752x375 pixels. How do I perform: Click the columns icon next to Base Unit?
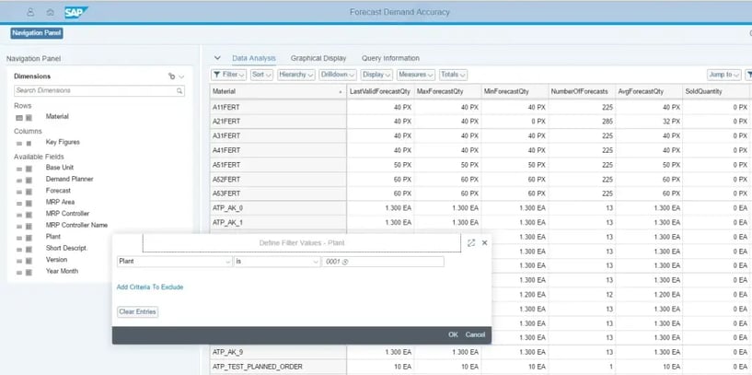(29, 169)
